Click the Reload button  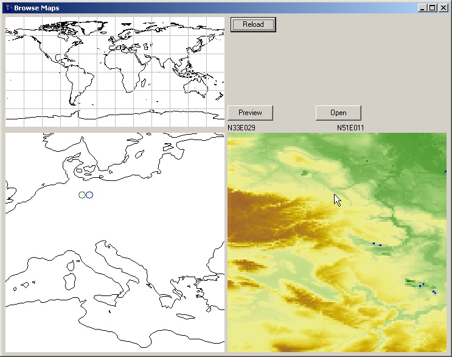click(253, 24)
